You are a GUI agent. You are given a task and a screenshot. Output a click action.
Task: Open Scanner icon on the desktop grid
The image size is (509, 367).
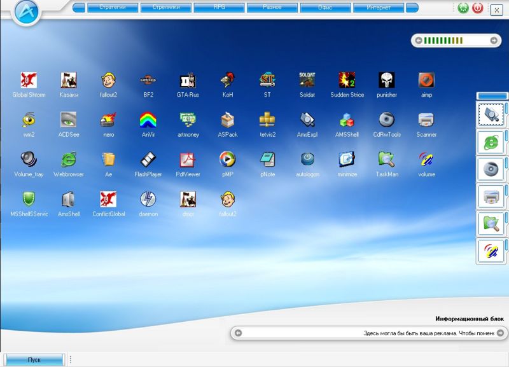point(426,120)
